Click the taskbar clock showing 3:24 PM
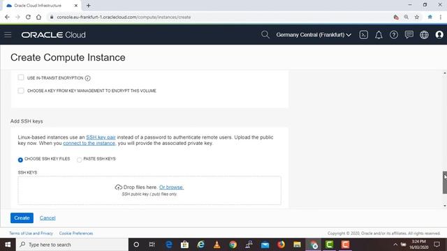The image size is (447, 251). [419, 245]
